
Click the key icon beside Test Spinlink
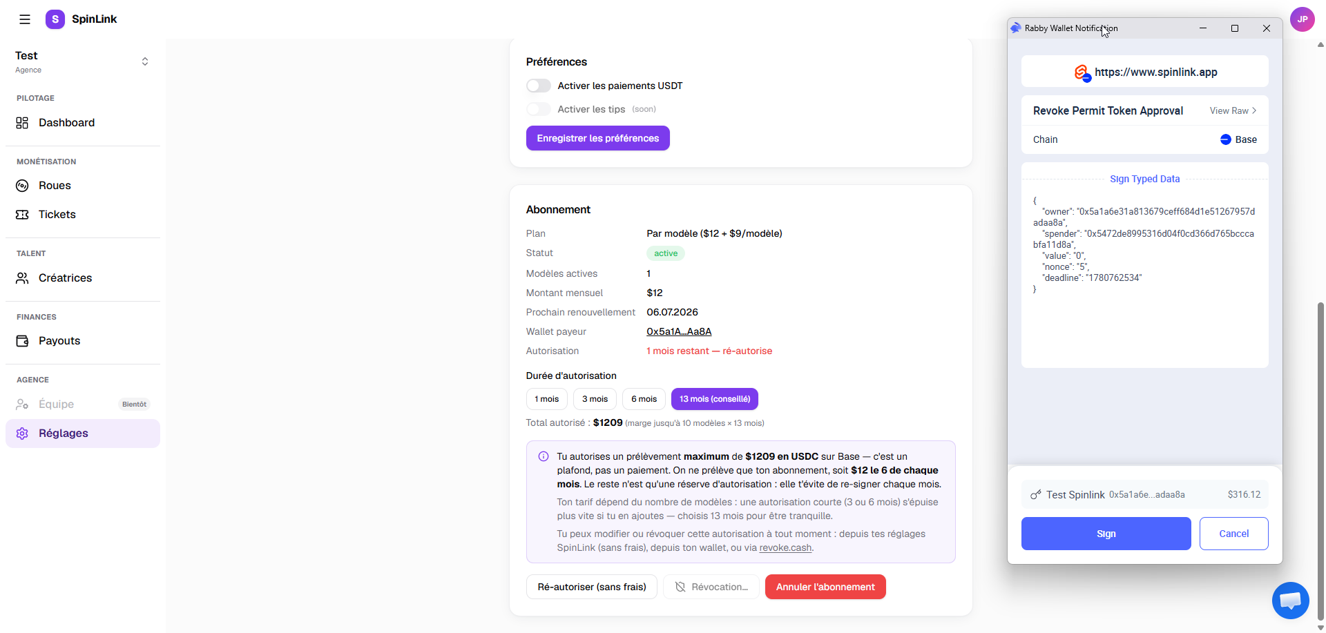(x=1035, y=495)
